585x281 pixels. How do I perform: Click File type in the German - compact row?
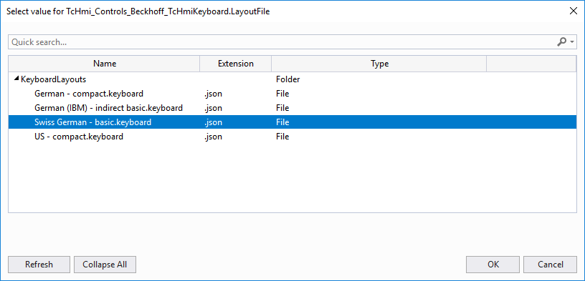(282, 94)
